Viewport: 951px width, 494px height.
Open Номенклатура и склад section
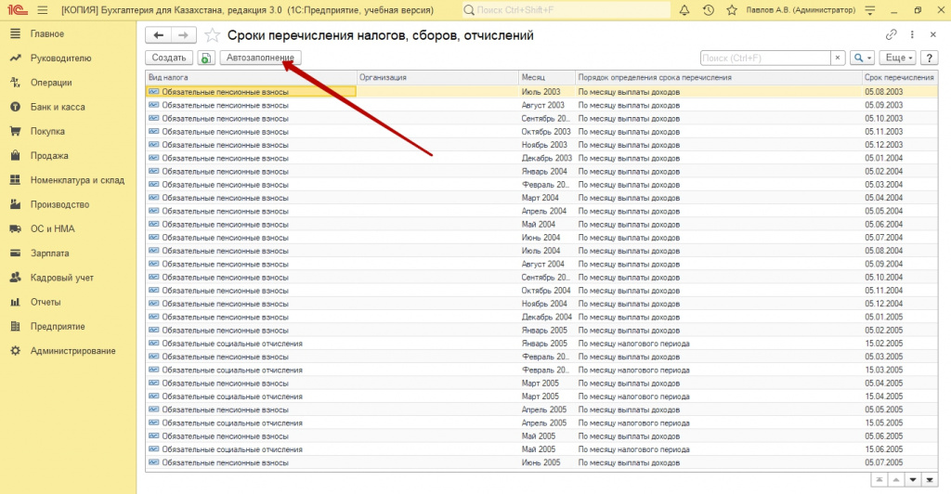coord(77,180)
